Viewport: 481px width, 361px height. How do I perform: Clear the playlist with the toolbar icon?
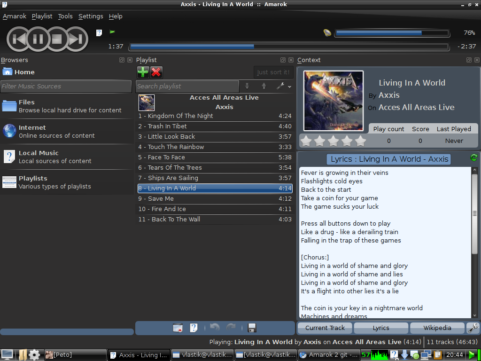tap(178, 328)
